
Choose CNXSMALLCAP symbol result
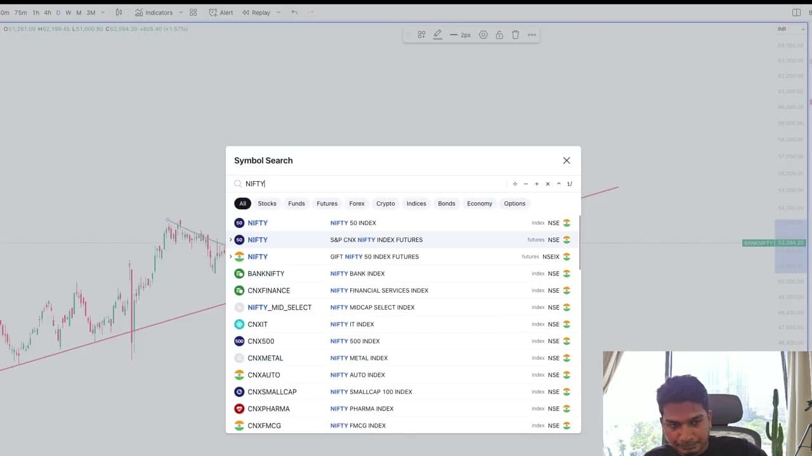[x=403, y=392]
